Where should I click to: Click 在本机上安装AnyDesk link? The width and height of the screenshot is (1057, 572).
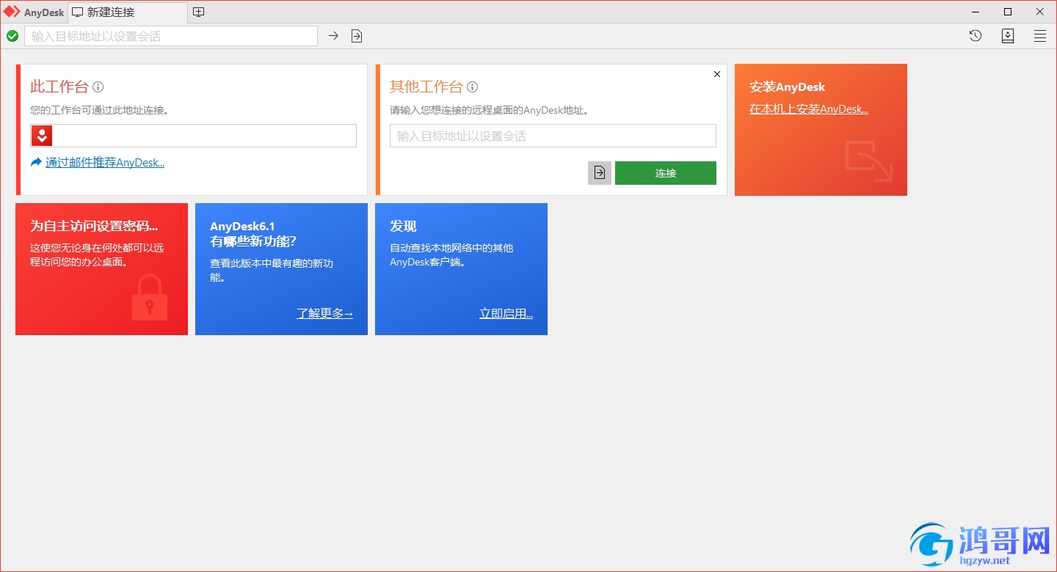[x=809, y=109]
